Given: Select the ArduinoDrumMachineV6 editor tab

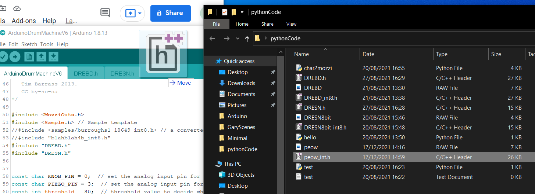Looking at the screenshot, I should (33, 73).
